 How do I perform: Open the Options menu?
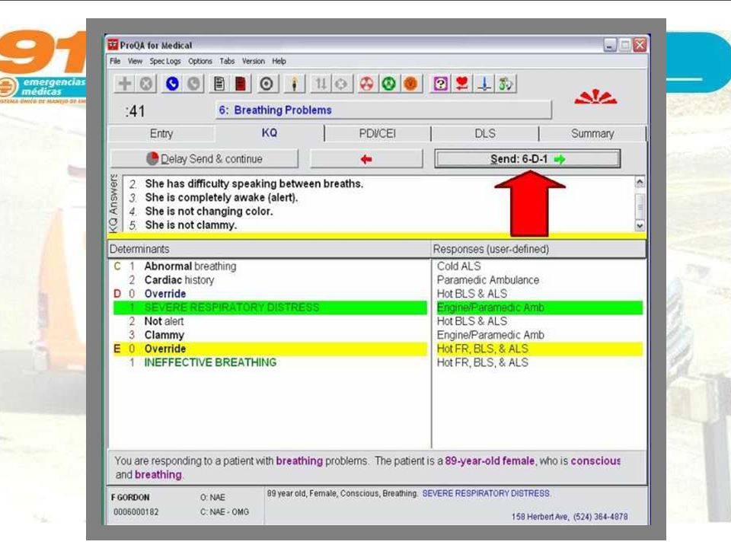200,61
